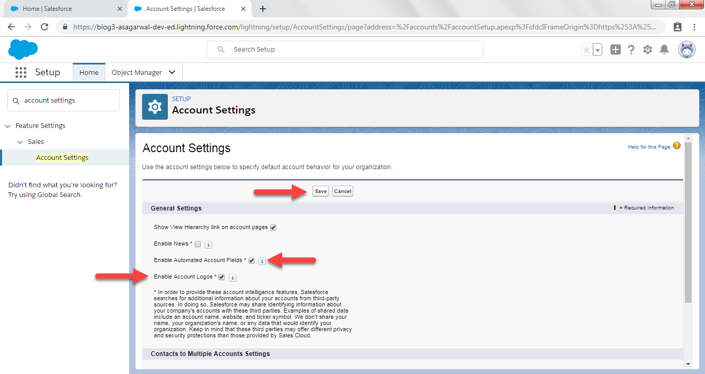Click the Cancel button
Image resolution: width=705 pixels, height=374 pixels.
pyautogui.click(x=342, y=191)
